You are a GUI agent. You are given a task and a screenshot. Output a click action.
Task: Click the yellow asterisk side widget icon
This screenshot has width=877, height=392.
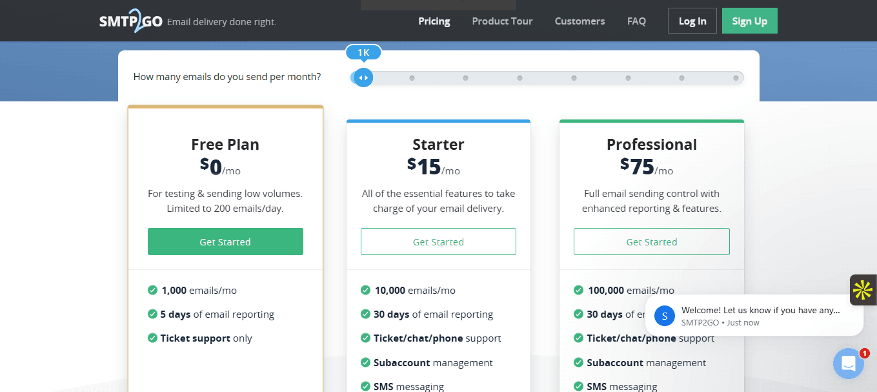tap(863, 290)
